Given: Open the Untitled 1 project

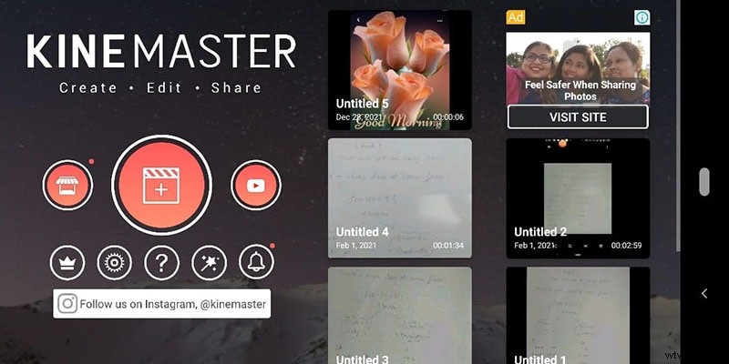Looking at the screenshot, I should tap(578, 315).
